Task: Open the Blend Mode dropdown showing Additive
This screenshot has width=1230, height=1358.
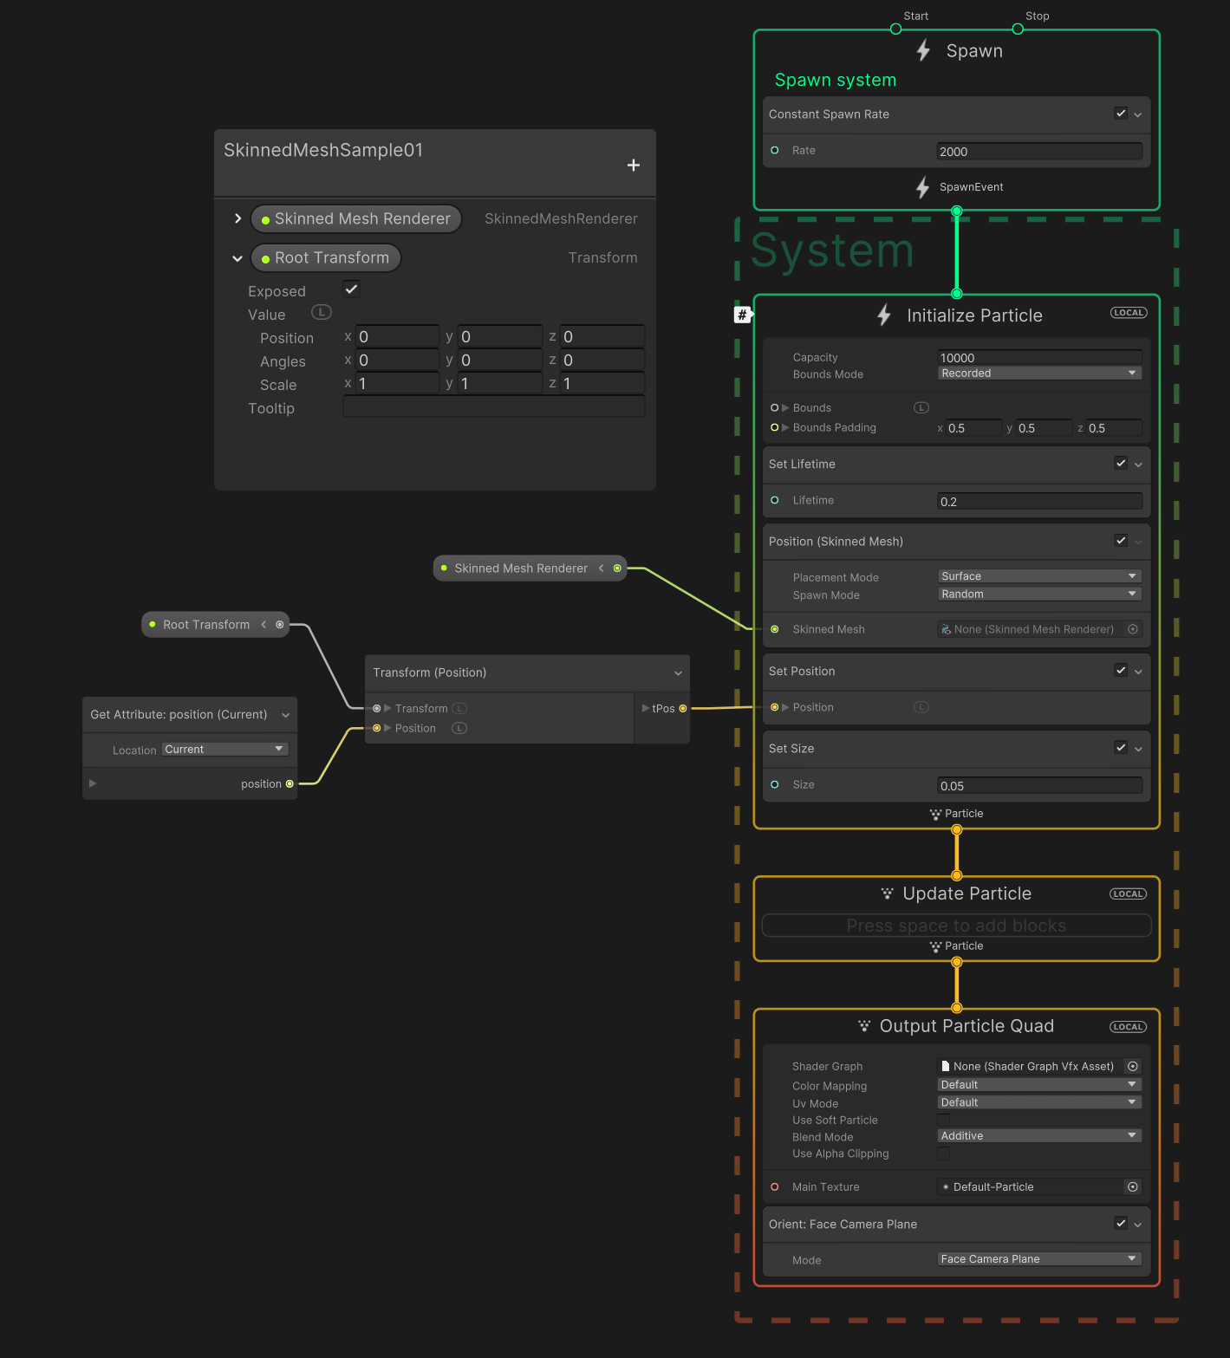Action: [1038, 1135]
